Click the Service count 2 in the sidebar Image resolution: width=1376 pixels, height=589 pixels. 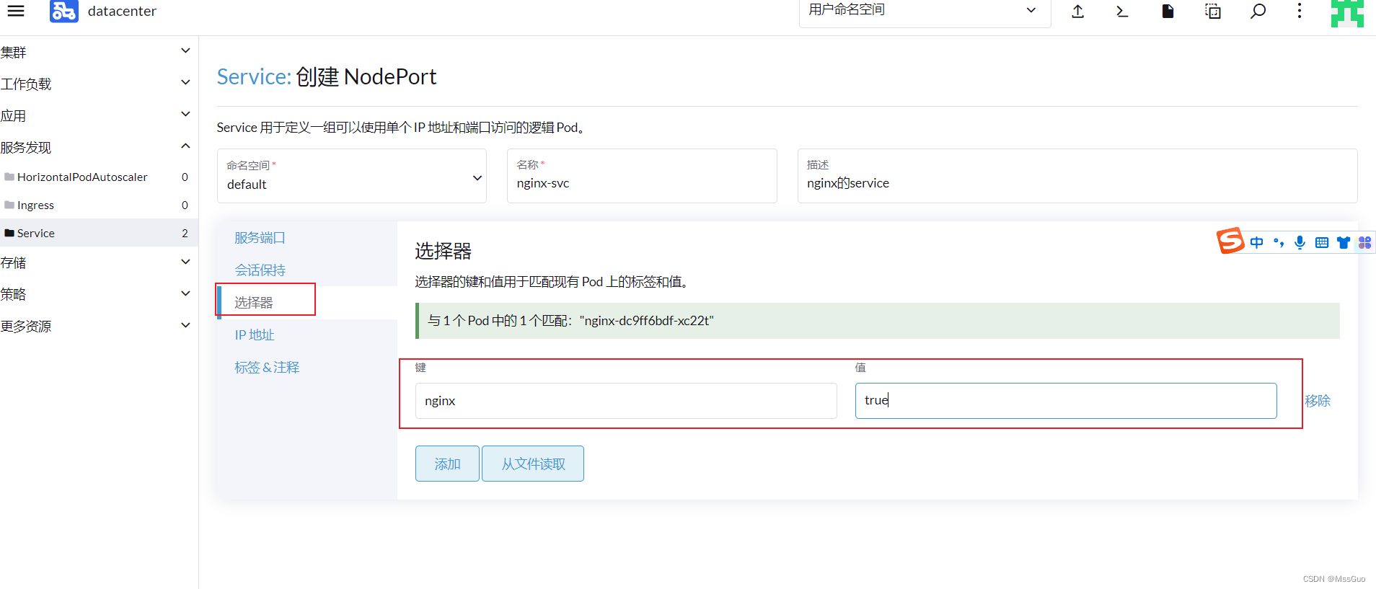tap(185, 233)
